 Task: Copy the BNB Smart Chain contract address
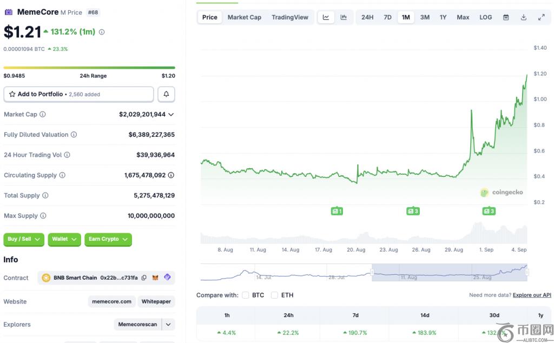point(144,278)
